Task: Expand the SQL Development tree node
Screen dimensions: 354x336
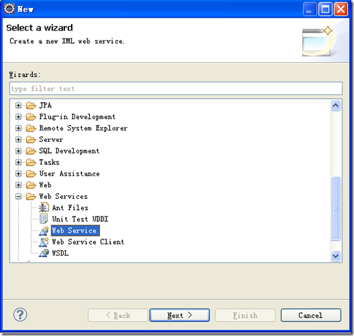Action: [18, 151]
